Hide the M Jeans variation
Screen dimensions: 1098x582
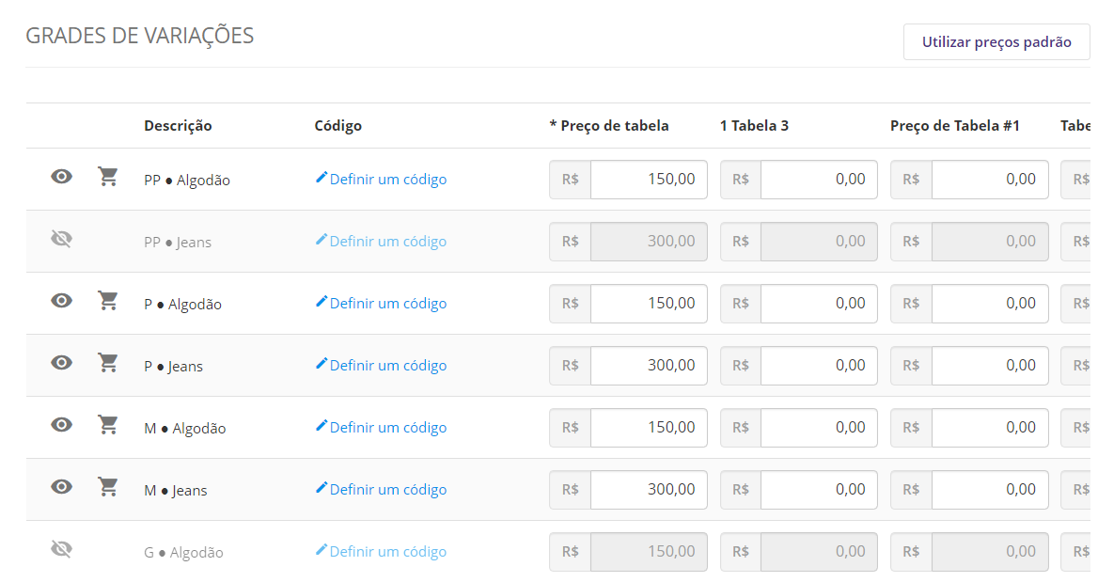(x=62, y=487)
